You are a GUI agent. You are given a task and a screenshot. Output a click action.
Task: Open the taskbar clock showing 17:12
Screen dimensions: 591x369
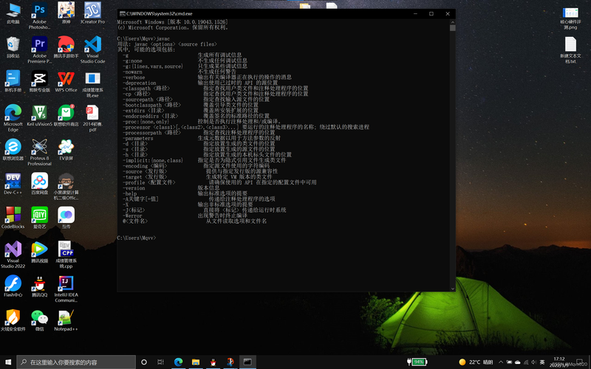tap(559, 362)
